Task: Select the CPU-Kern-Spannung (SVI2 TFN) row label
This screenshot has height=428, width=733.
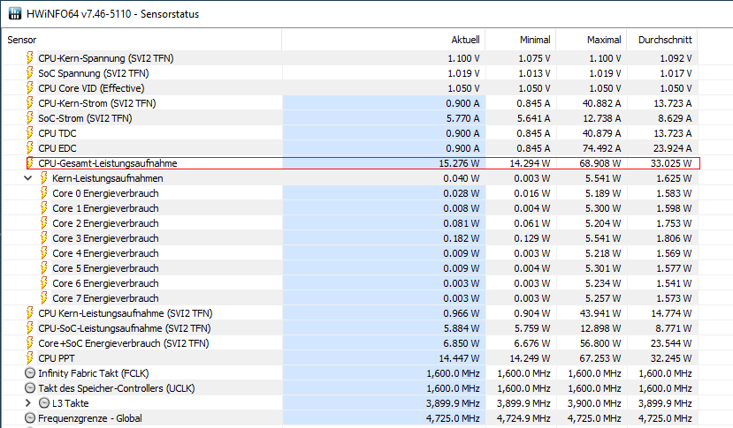Action: [105, 58]
